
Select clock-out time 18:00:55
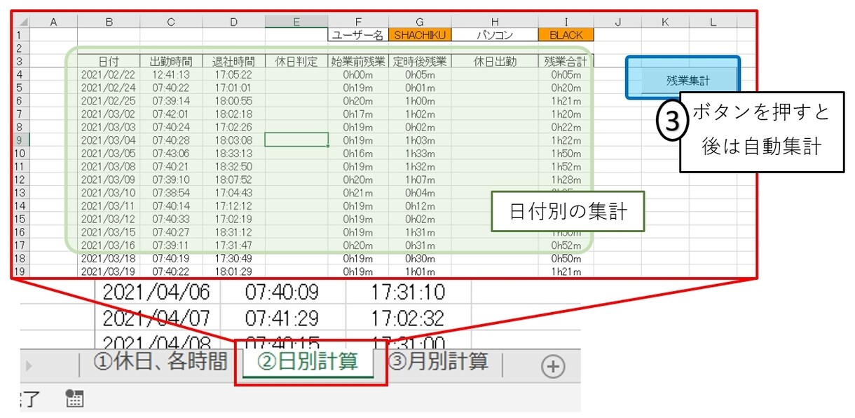pyautogui.click(x=233, y=100)
